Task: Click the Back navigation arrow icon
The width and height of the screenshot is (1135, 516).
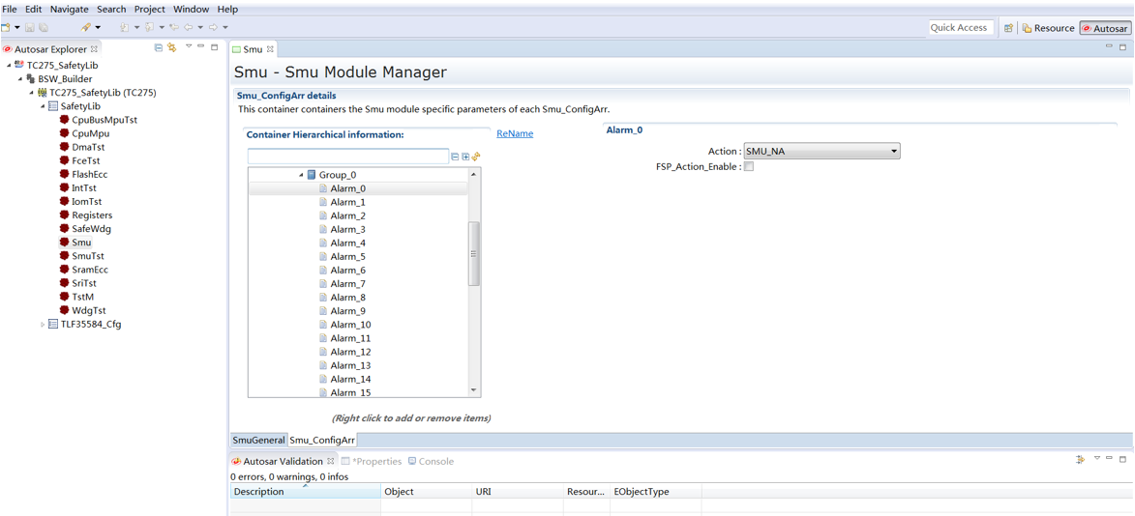Action: (x=191, y=27)
